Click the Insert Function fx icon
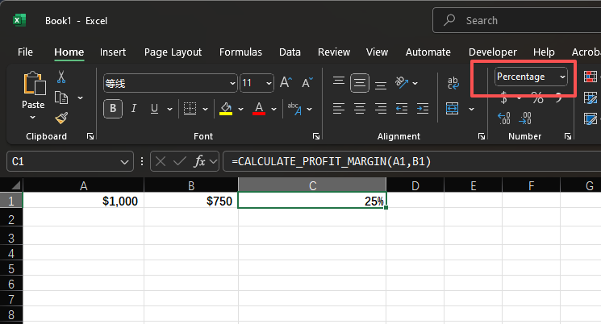601x324 pixels. tap(200, 161)
